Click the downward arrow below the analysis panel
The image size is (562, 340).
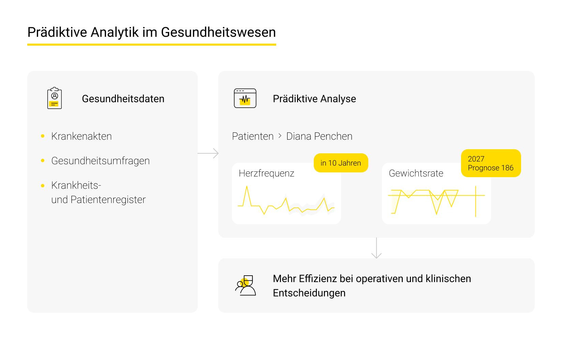pos(376,248)
